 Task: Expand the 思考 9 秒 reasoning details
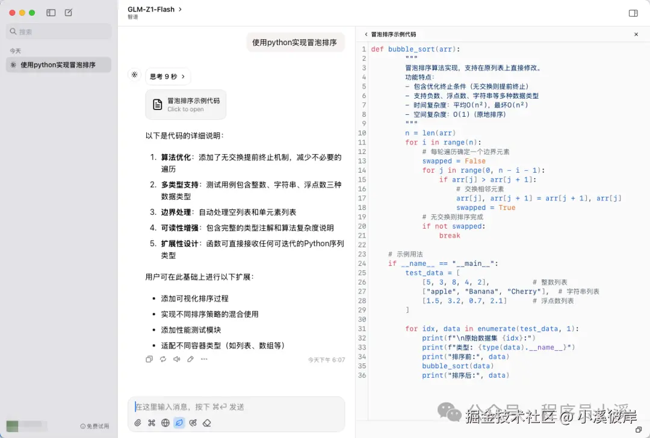click(168, 76)
